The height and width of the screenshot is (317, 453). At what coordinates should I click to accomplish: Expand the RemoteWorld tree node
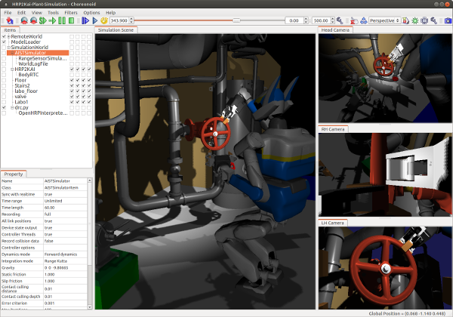(9, 36)
